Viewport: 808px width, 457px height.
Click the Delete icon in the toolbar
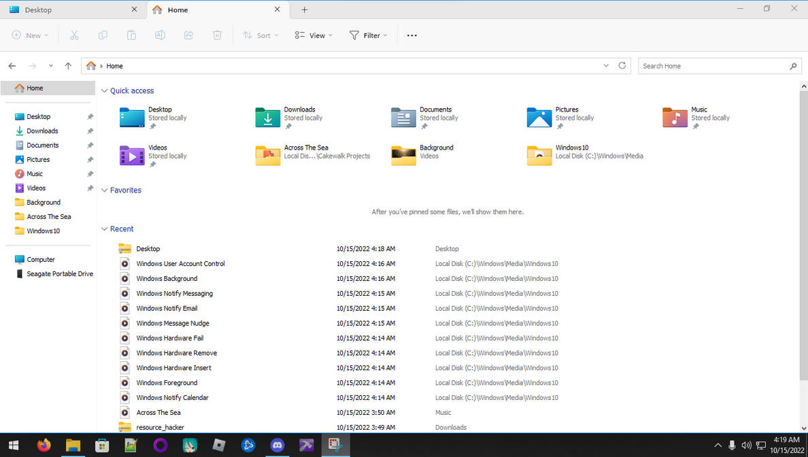tap(217, 35)
